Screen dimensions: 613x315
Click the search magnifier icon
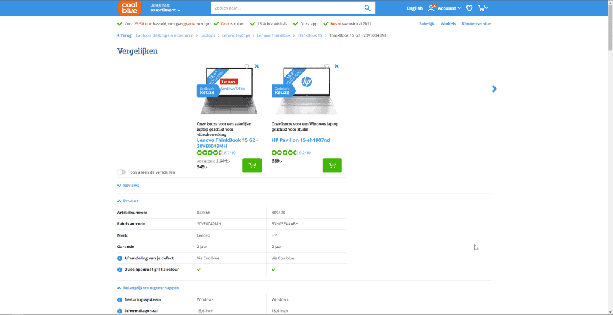[x=367, y=8]
